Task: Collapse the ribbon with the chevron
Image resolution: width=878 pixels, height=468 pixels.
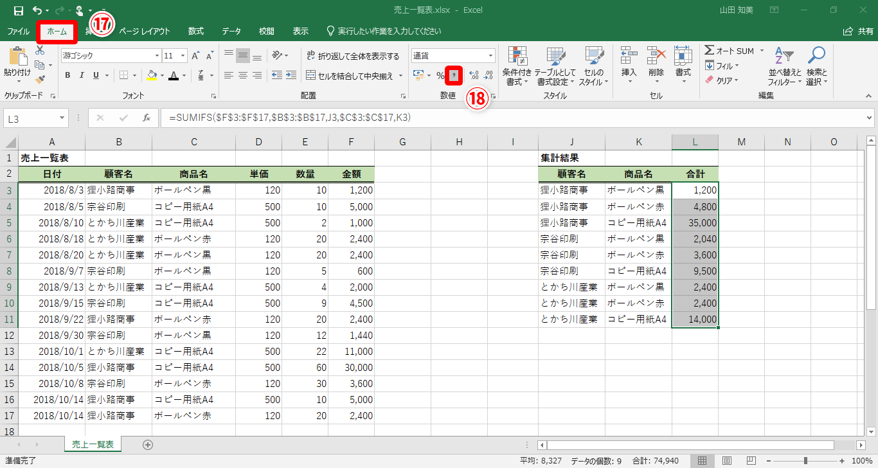Action: (868, 95)
